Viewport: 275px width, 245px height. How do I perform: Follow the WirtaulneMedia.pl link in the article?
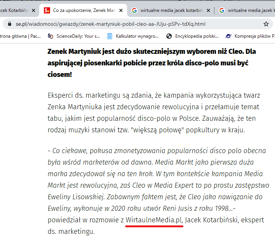click(x=154, y=220)
